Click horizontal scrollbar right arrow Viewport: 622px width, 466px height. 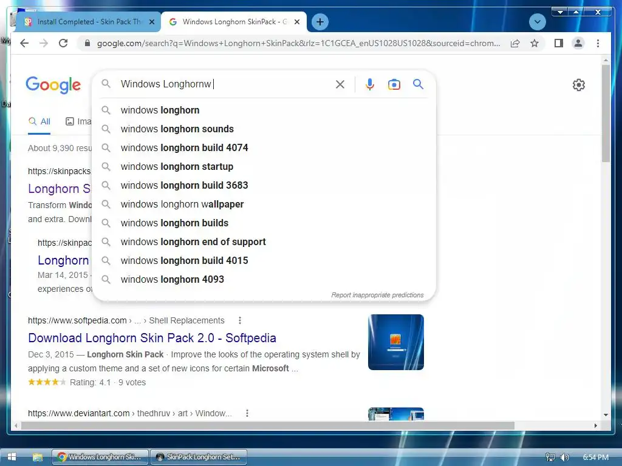pos(595,425)
